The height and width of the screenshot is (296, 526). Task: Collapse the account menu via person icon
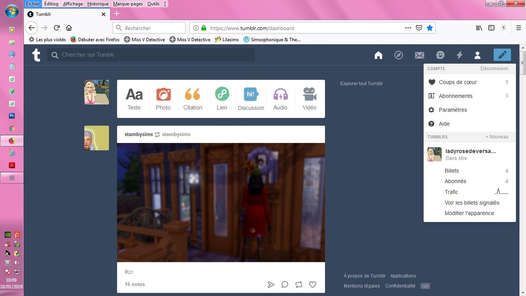pos(477,55)
